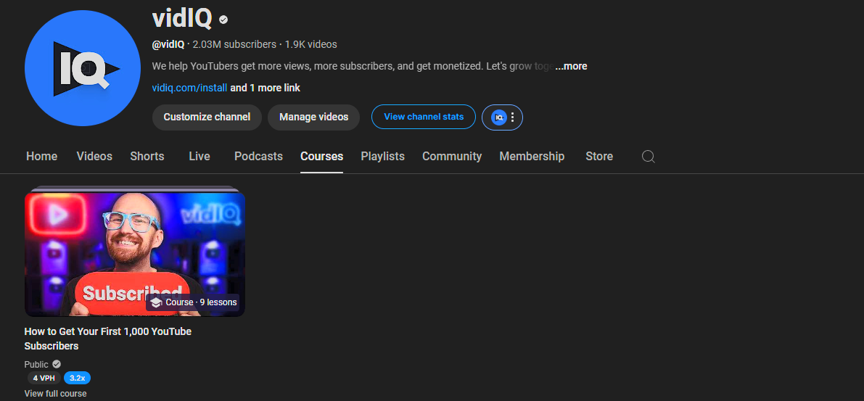
Task: Click the course title How to Get Your First 1,000 YouTube Subscribers
Action: coord(108,339)
